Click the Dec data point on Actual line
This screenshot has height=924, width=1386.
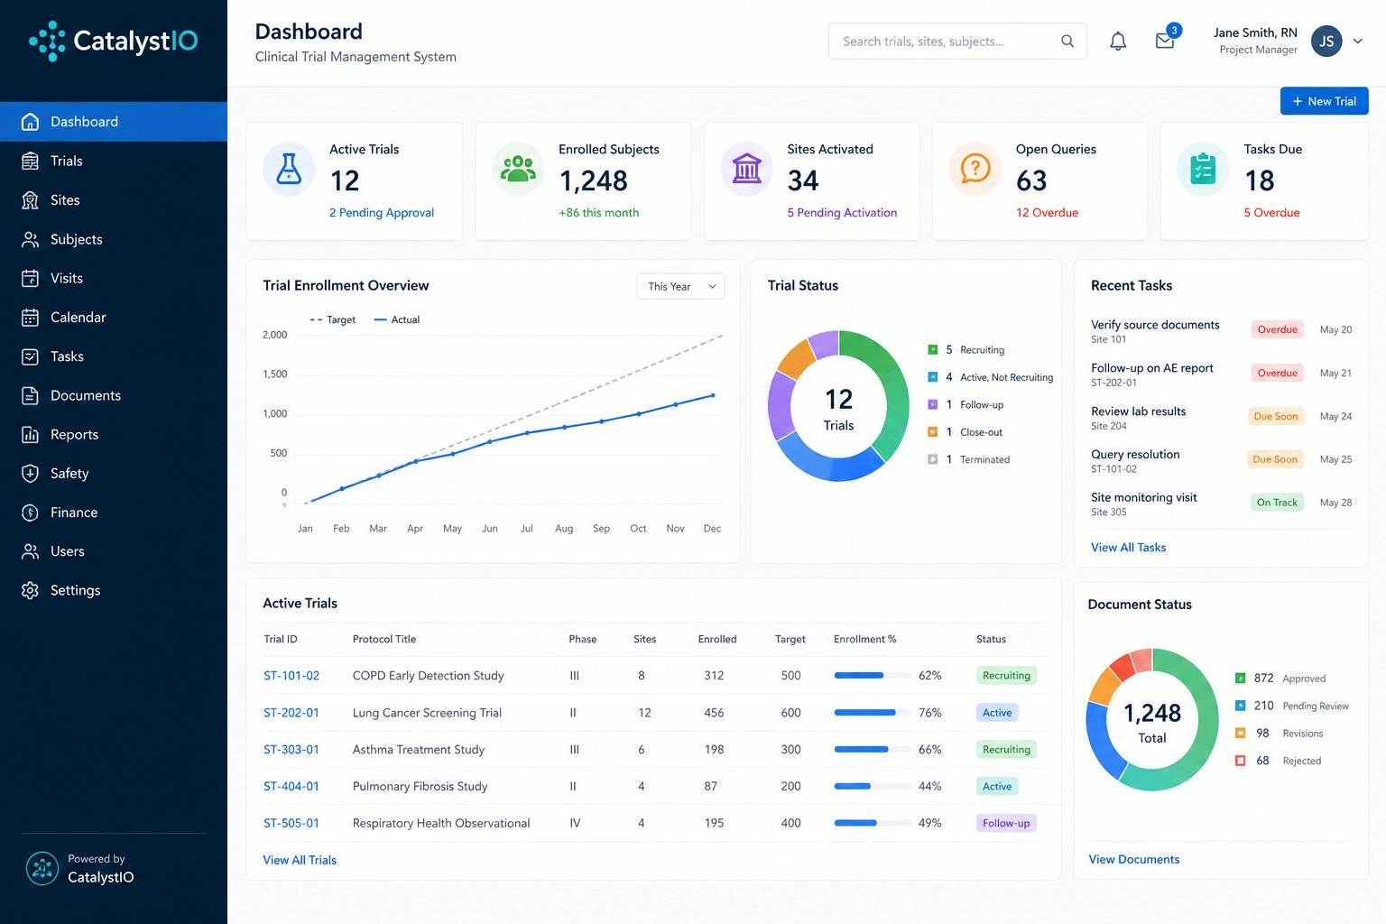coord(713,395)
